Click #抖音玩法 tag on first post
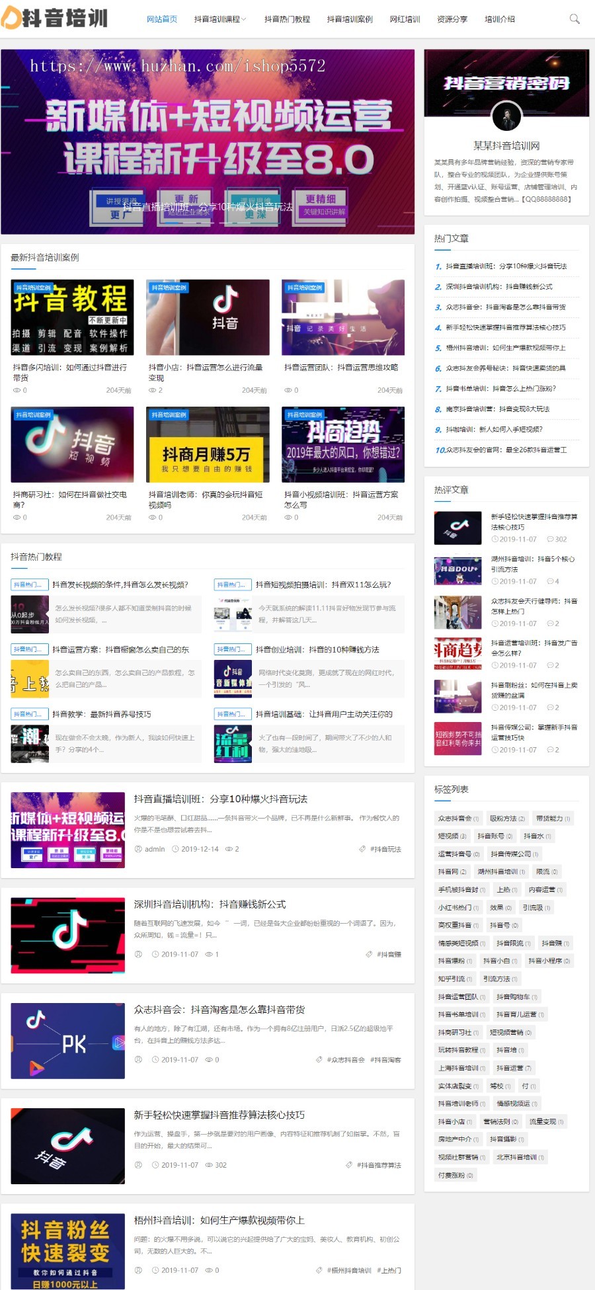Image resolution: width=595 pixels, height=1290 pixels. [385, 849]
